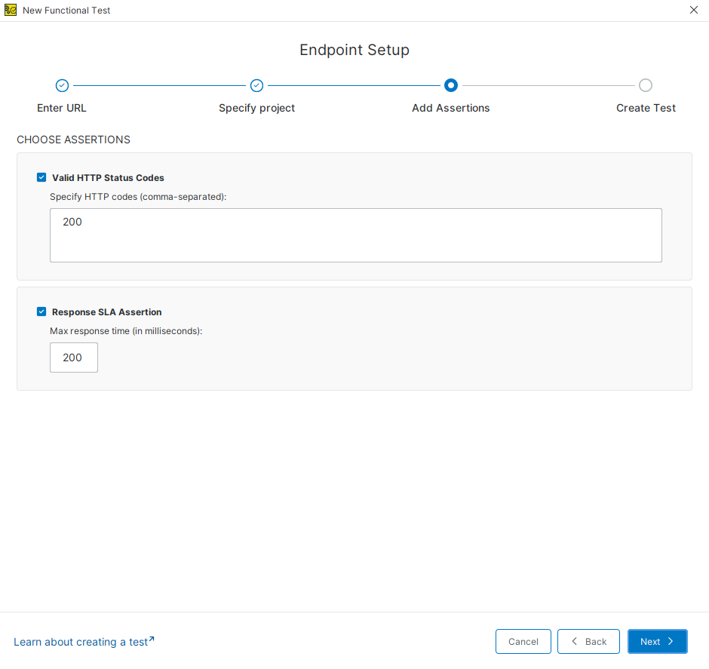Viewport: 709px width, 669px height.
Task: Click the Endpoint Setup title
Action: [354, 50]
